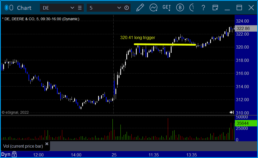This screenshot has height=158, width=258.
Task: Select the pencil drawing tools icon
Action: [x=140, y=8]
